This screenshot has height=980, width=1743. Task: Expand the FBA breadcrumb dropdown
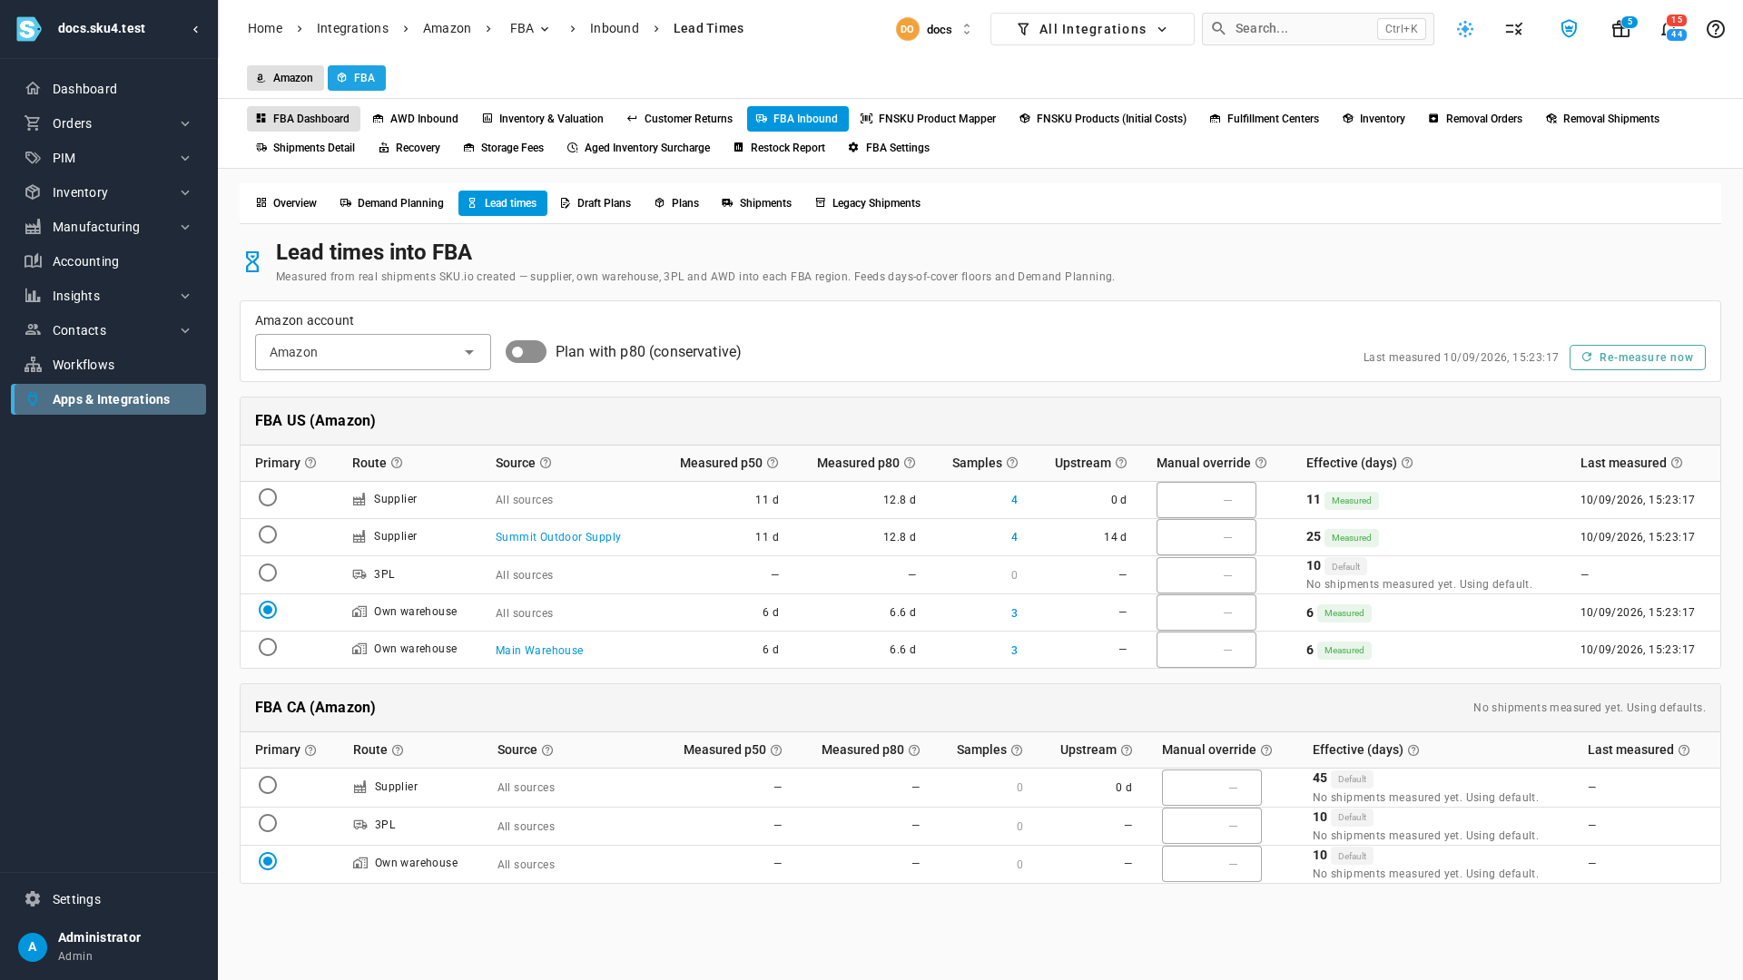click(530, 29)
